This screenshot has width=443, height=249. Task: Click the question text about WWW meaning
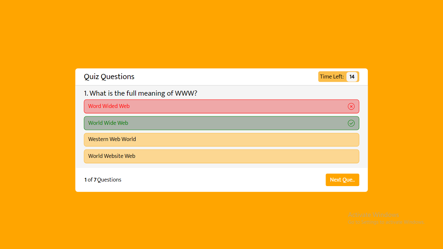(x=141, y=93)
